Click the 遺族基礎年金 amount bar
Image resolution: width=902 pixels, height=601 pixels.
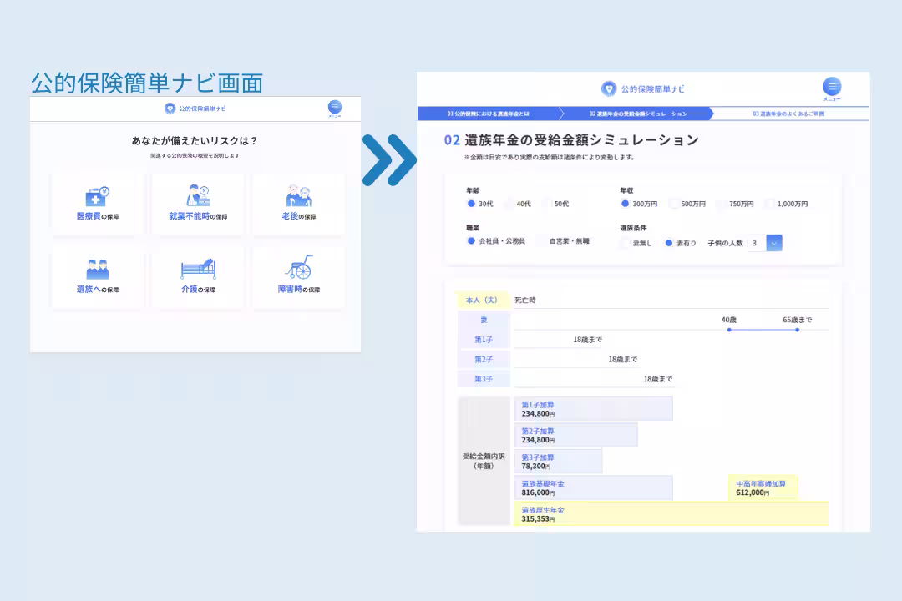coord(593,488)
